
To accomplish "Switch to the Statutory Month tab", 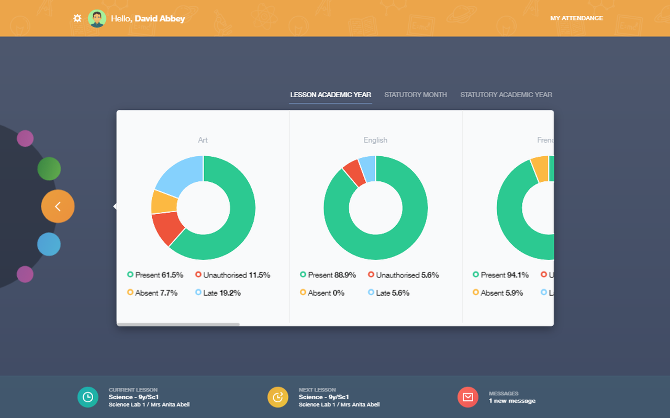I will [x=416, y=95].
